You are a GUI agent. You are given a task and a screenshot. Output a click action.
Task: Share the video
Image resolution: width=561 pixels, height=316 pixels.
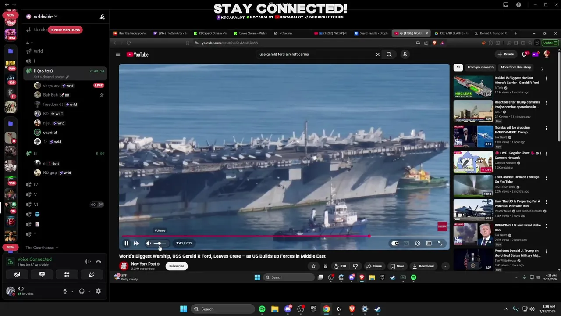click(374, 266)
